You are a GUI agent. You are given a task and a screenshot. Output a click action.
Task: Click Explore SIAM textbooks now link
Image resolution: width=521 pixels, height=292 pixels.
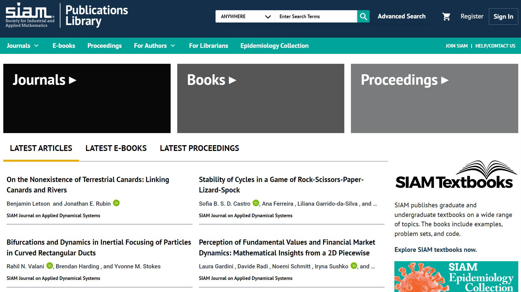coord(435,250)
